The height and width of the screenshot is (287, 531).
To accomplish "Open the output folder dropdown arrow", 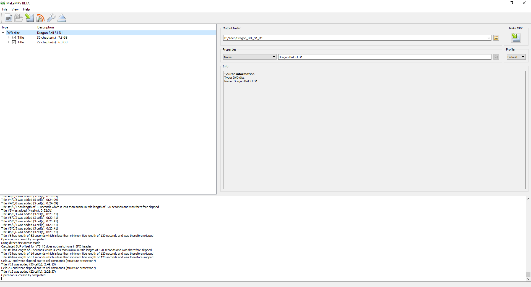I will (x=489, y=38).
